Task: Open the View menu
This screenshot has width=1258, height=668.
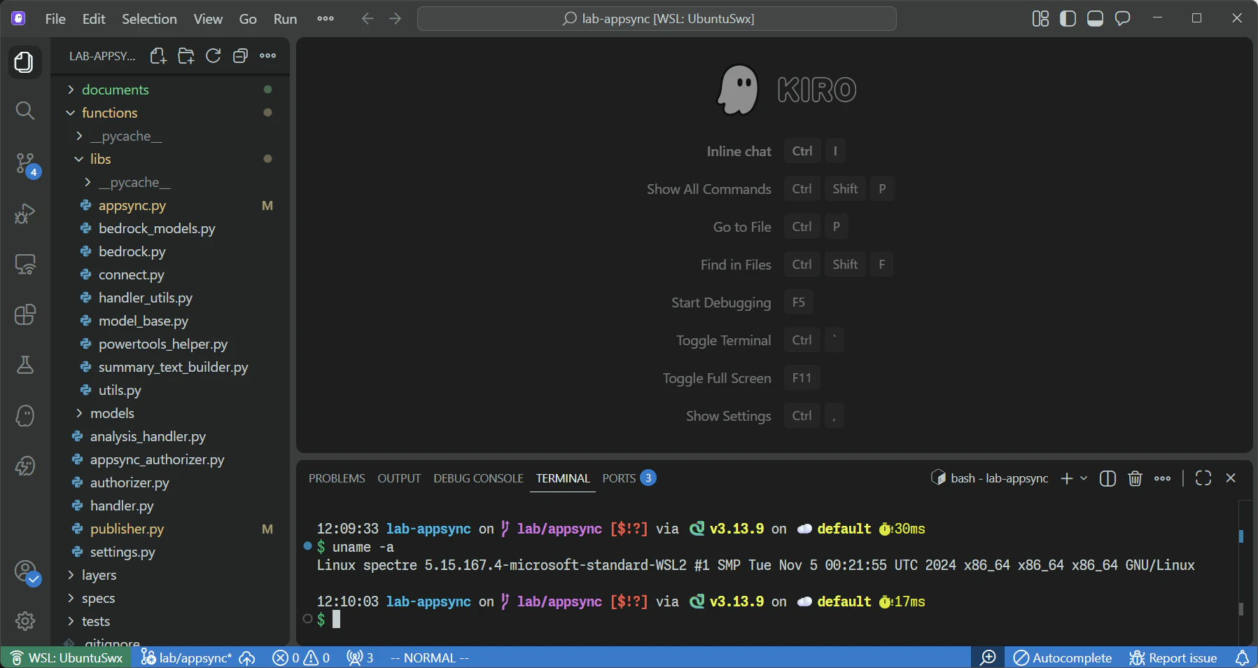Action: [x=208, y=19]
